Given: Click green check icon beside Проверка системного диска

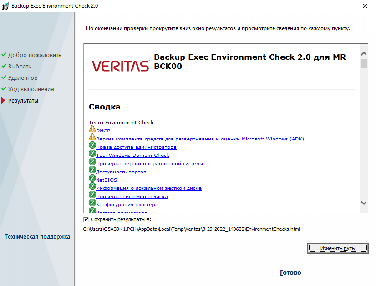Looking at the screenshot, I should coord(92,194).
